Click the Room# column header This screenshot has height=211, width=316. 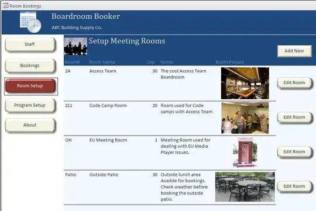[72, 62]
